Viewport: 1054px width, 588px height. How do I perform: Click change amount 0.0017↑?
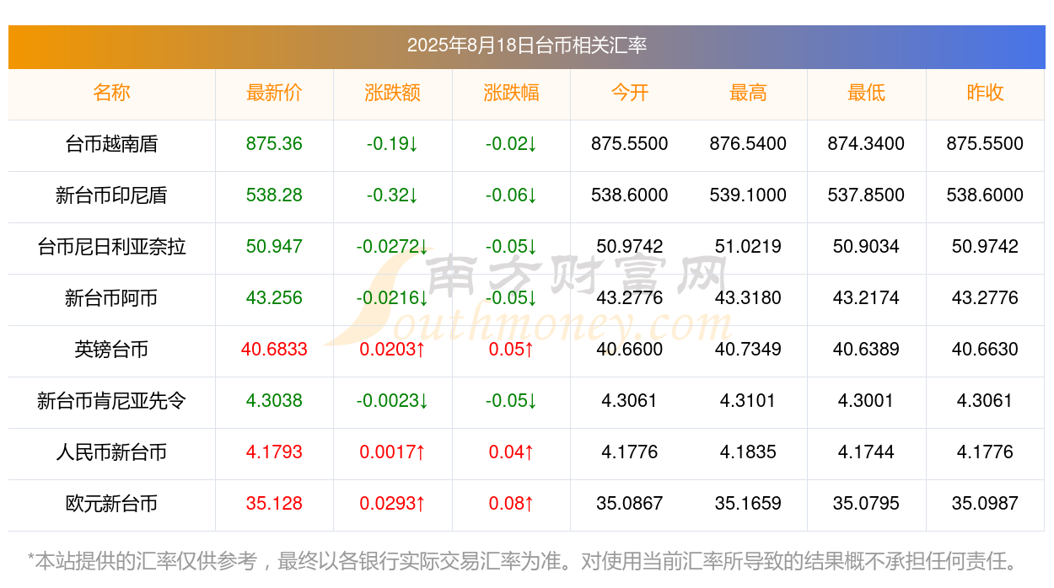click(392, 452)
